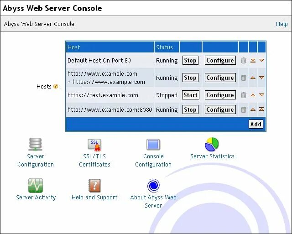Move www.example.com + https host up
The width and height of the screenshot is (292, 234).
(x=253, y=78)
